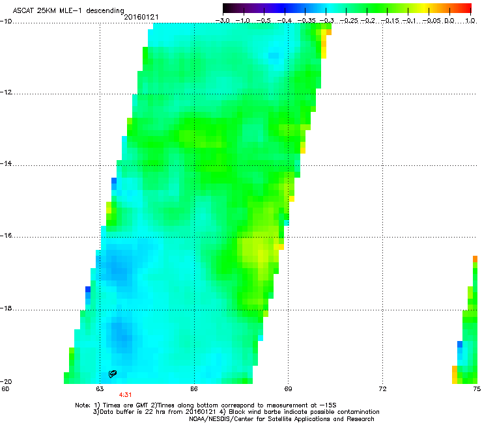This screenshot has height=423, width=482.
Task: Click the "-0.25" color scale label
Action: 350,21
